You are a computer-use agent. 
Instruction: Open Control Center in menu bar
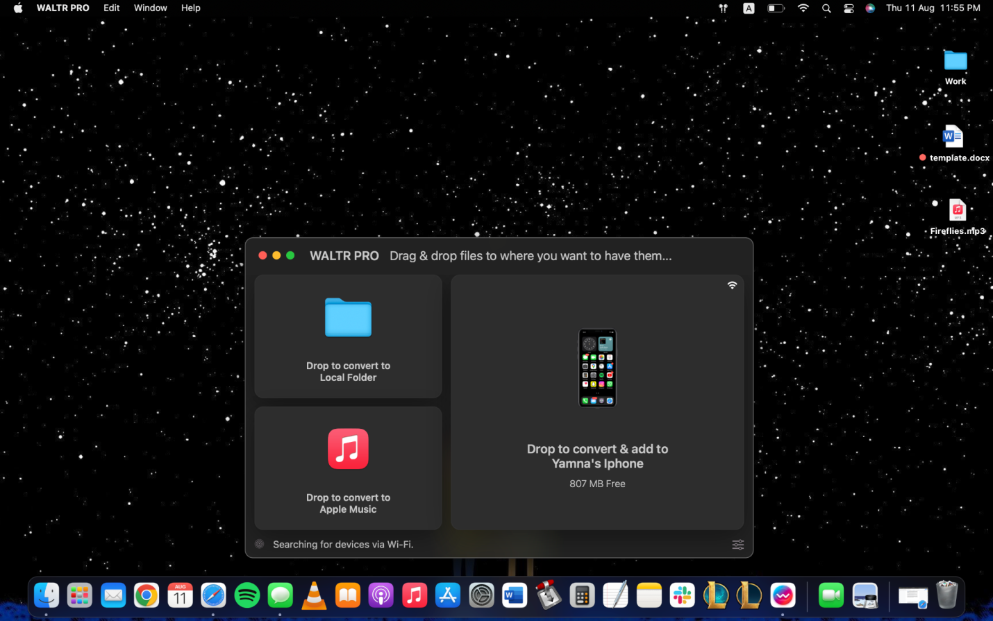849,8
